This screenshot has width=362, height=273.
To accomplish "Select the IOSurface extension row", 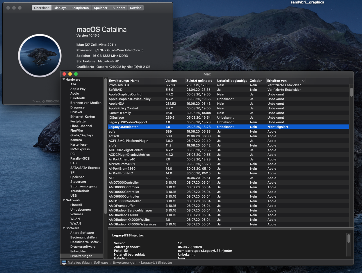I will 229,117.
